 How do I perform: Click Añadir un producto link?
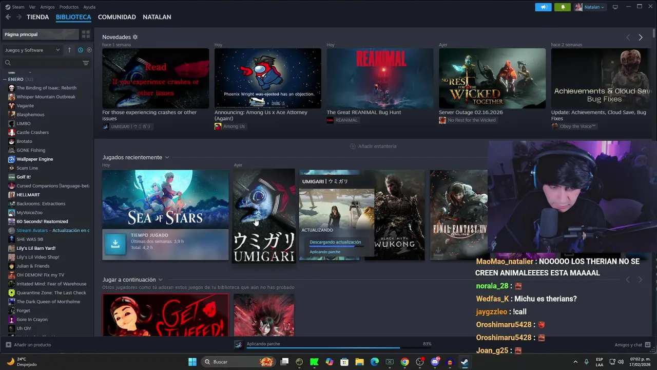(28, 345)
